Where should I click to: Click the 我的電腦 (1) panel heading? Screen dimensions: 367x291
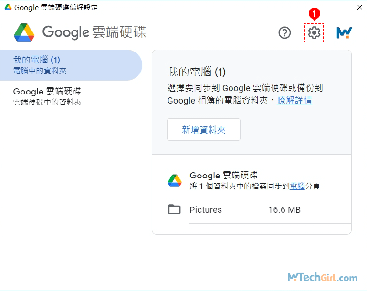click(x=197, y=72)
